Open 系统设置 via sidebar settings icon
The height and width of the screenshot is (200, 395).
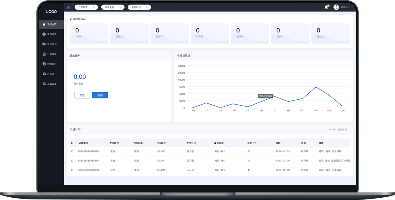44,84
